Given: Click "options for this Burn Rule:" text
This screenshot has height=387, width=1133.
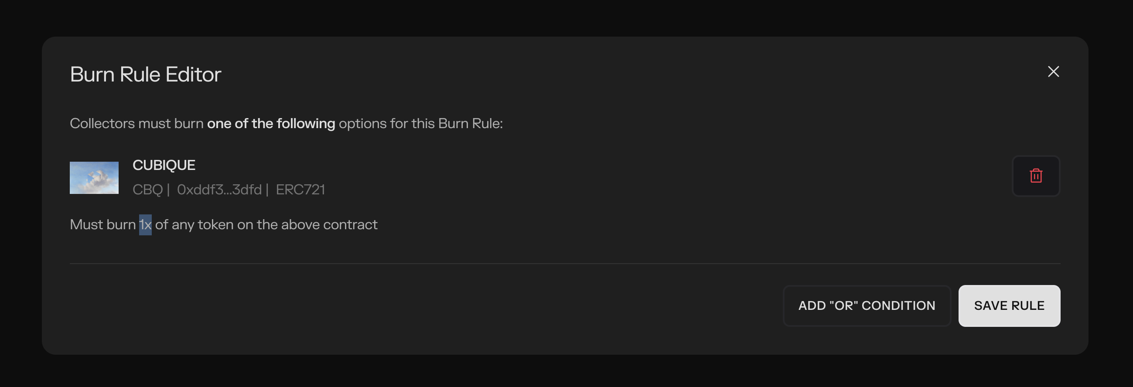Looking at the screenshot, I should pos(420,124).
